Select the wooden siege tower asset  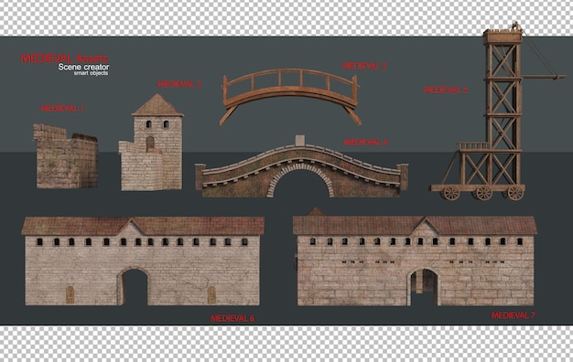(498, 112)
